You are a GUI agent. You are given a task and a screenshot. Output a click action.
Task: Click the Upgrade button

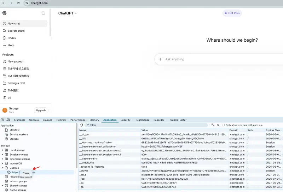(x=41, y=110)
